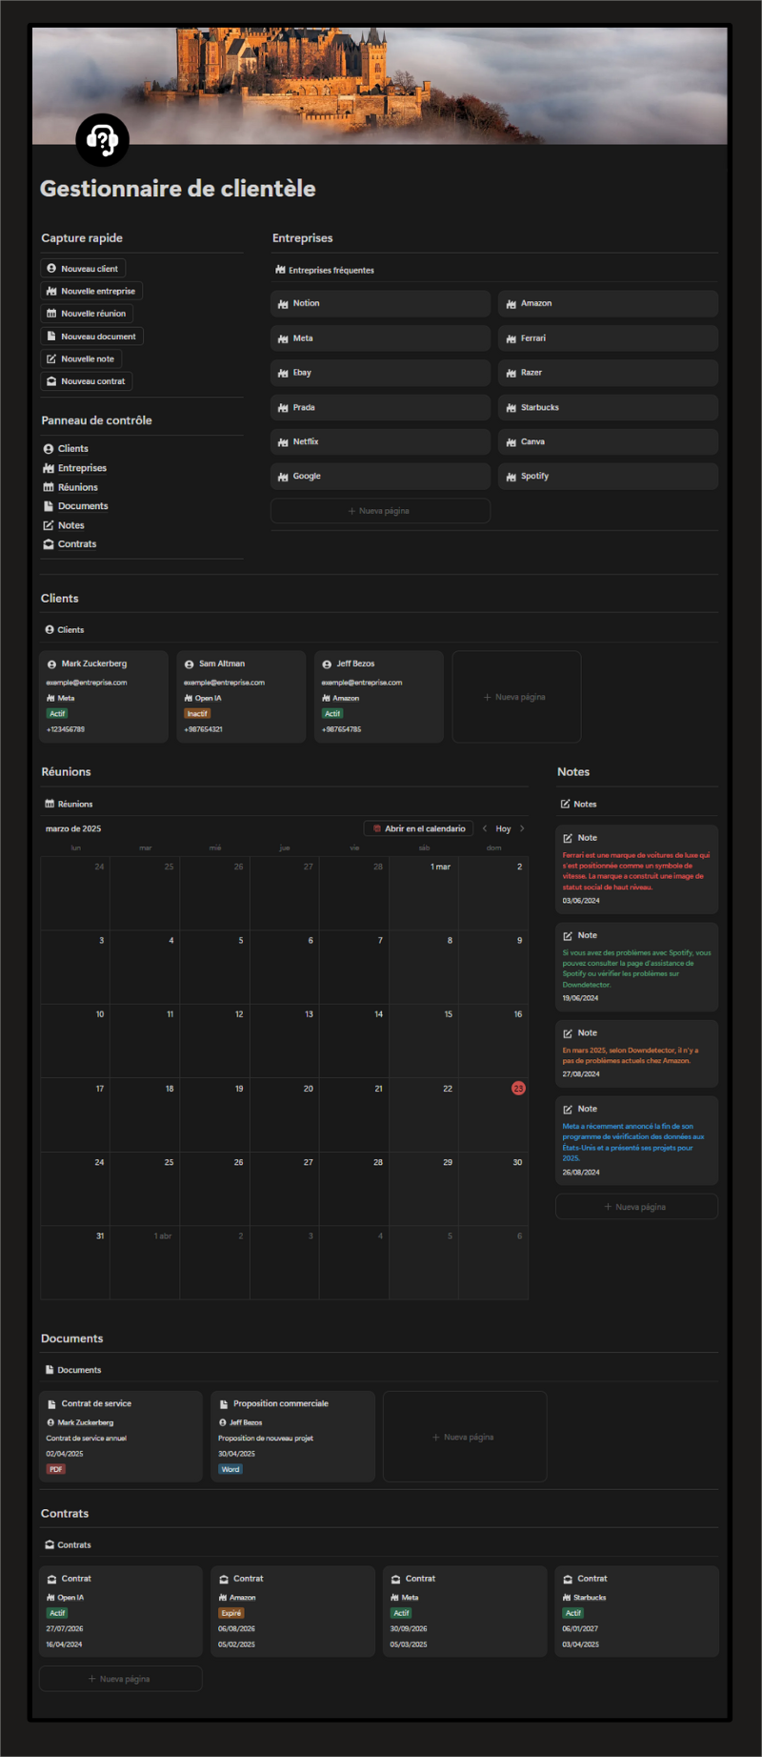Click Nouvelle entreprise quick capture button
The width and height of the screenshot is (762, 1757).
pyautogui.click(x=91, y=291)
